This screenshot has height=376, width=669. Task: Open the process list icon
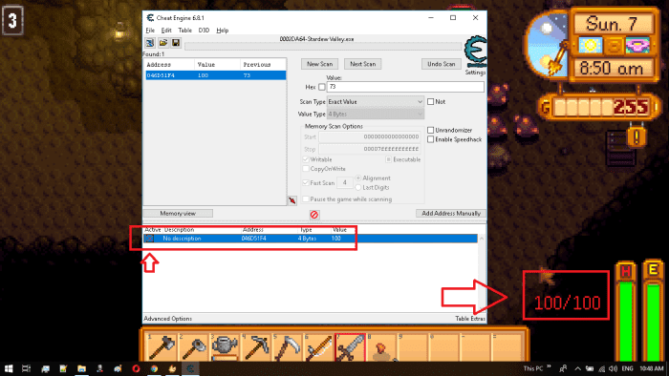coord(150,43)
